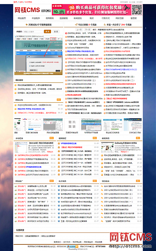Open the 付款方式 nav item
Image resolution: width=156 pixels, height=251 pixels.
(x=106, y=18)
